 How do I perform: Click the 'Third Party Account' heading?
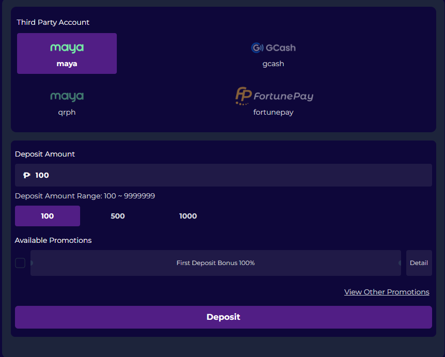(53, 22)
